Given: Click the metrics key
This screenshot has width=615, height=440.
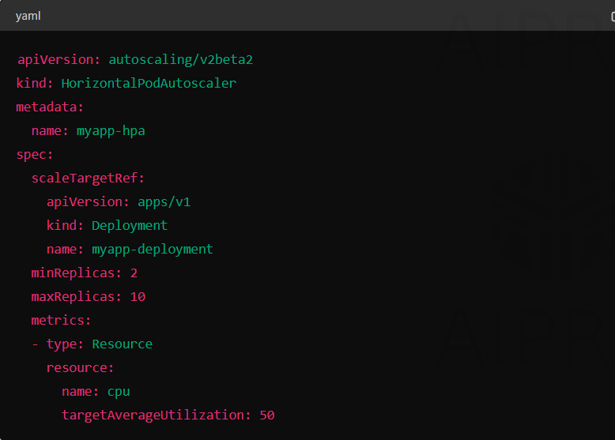Looking at the screenshot, I should point(61,321).
